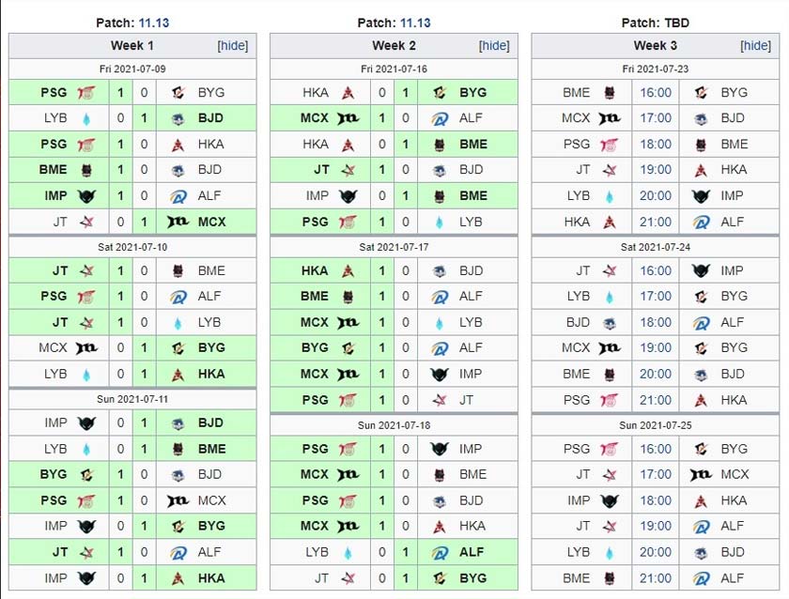
Task: Collapse the Week 1 table with hide
Action: 232,45
